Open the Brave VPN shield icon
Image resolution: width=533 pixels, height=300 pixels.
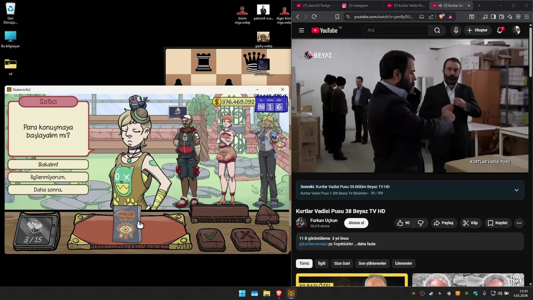(518, 17)
